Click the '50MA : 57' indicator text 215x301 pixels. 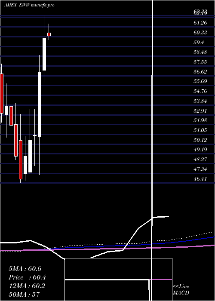24,294
